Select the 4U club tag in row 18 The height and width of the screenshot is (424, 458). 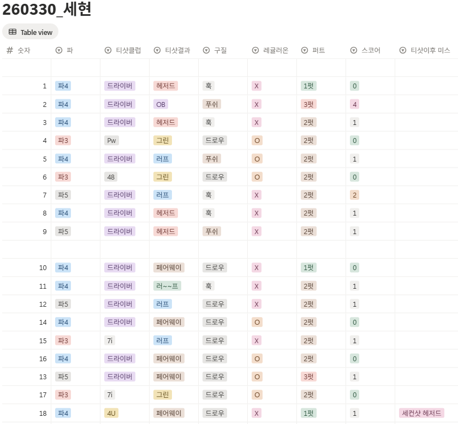click(x=111, y=413)
